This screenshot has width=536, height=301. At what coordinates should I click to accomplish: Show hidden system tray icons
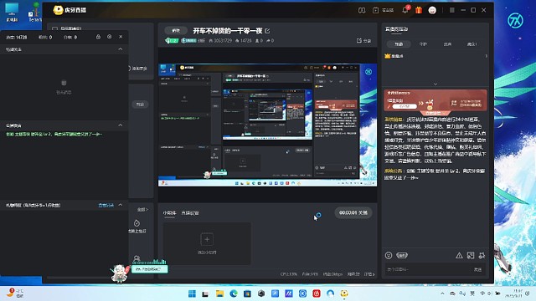click(442, 293)
